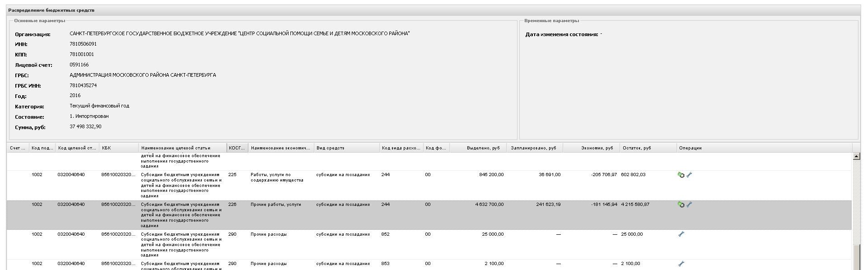This screenshot has width=867, height=270.
Task: Click the 'Счет ...' column header
Action: click(18, 148)
